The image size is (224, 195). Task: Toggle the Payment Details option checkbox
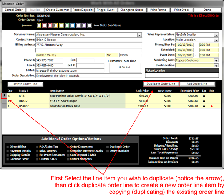pos(8,151)
